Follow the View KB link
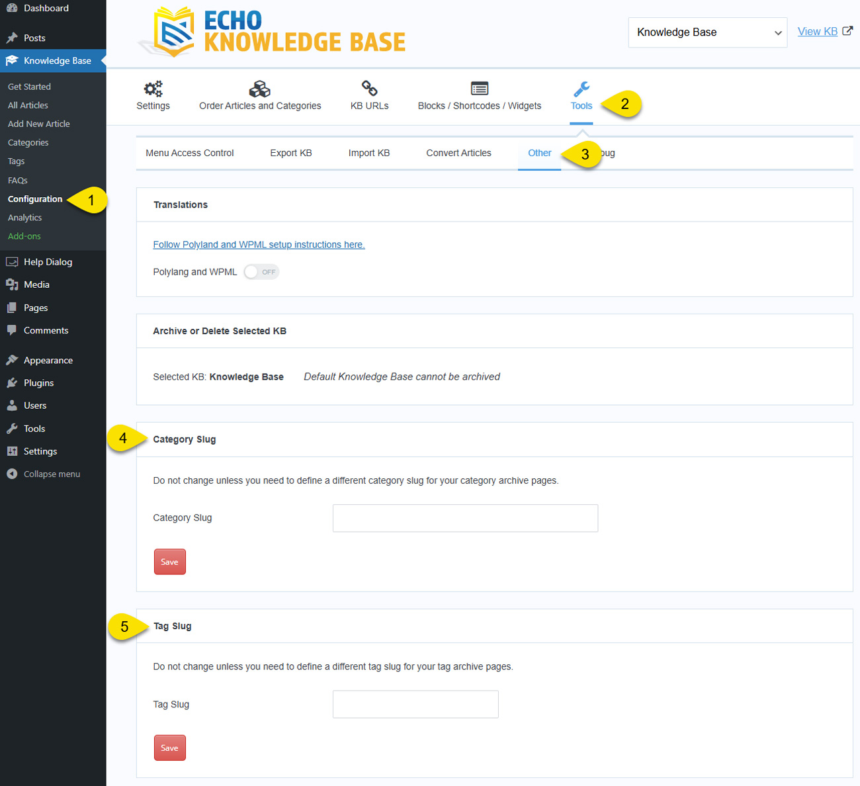This screenshot has width=860, height=786. point(818,31)
